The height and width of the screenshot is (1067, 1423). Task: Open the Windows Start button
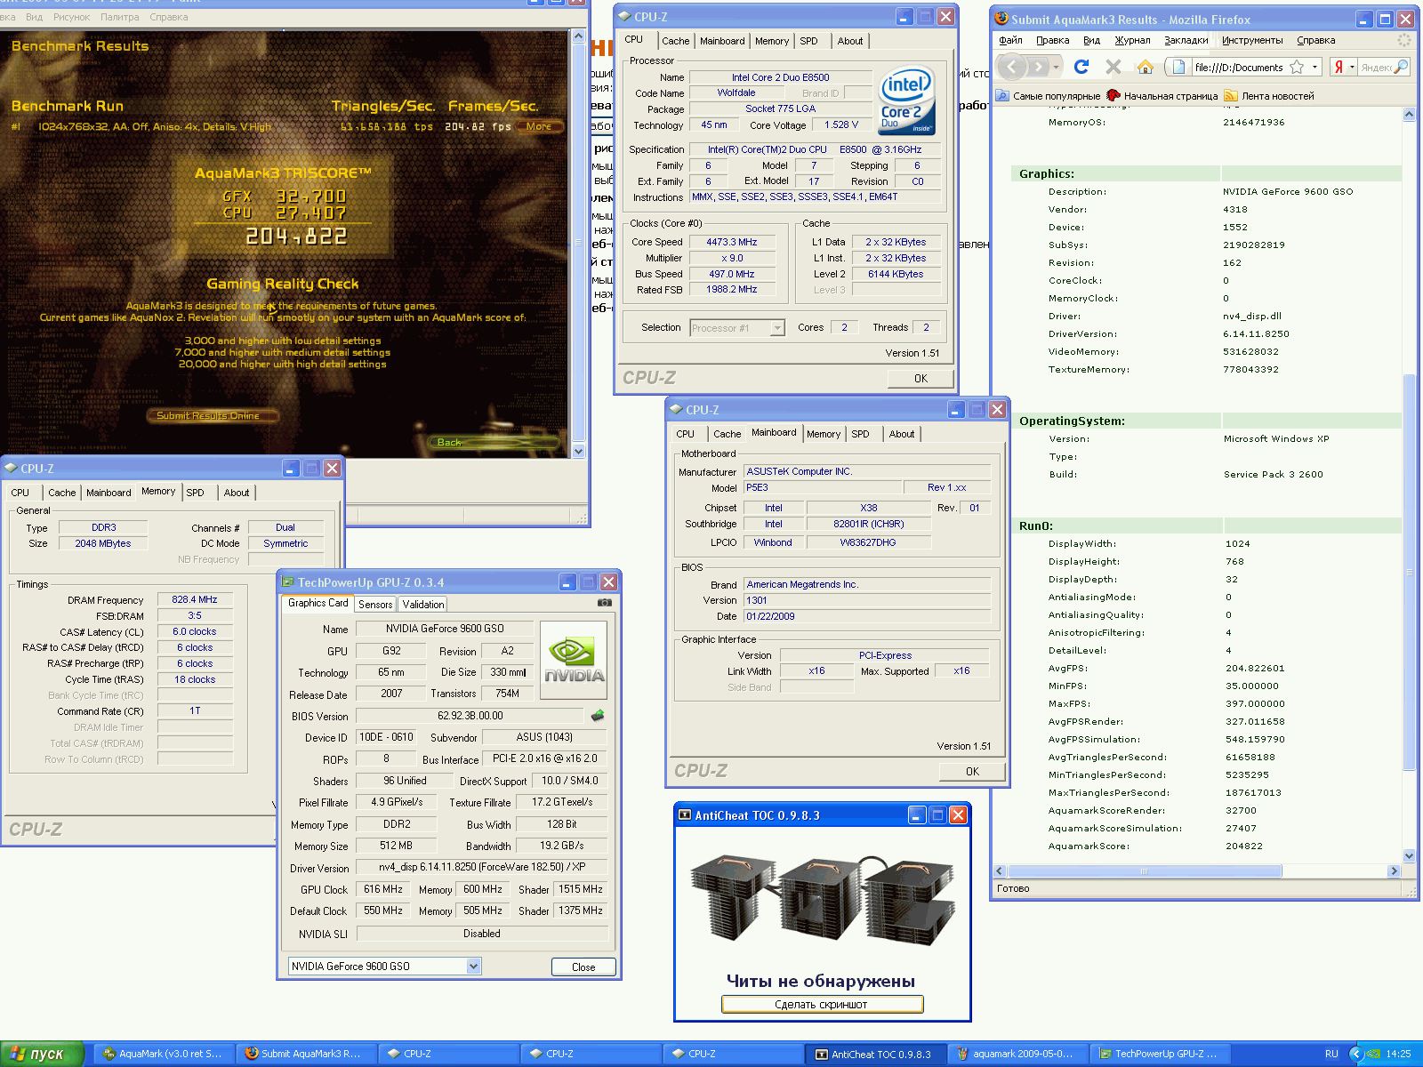(x=42, y=1054)
